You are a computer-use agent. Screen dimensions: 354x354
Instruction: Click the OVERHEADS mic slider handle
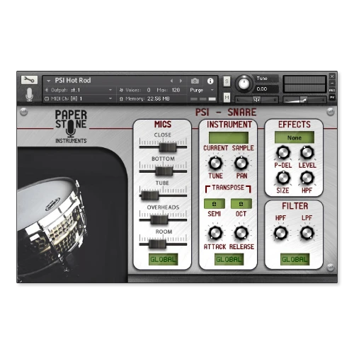pos(159,220)
